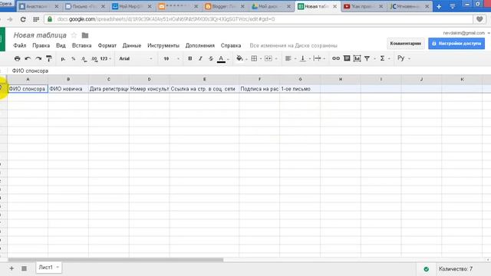Click the Новая таблица document title
491x276 pixels.
[40, 35]
